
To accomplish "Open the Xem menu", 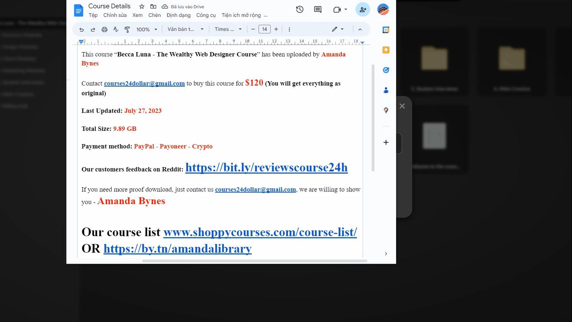I will click(138, 15).
